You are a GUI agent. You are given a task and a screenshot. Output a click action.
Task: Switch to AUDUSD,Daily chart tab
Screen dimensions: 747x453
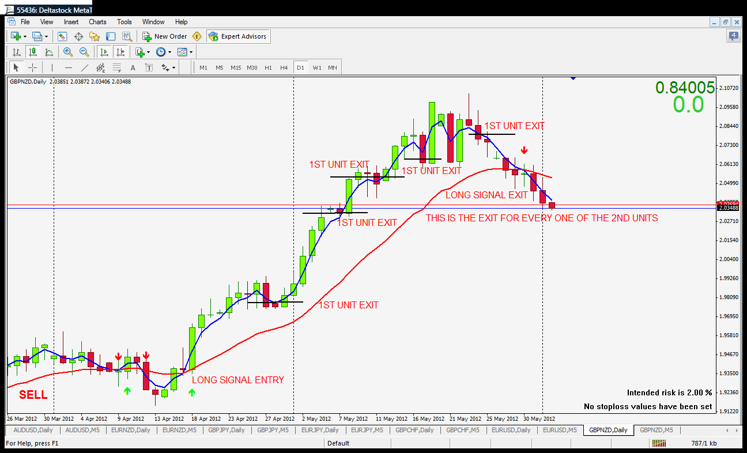33,430
